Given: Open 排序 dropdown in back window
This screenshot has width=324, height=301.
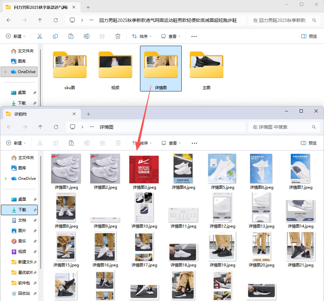Looking at the screenshot, I should pos(142,37).
